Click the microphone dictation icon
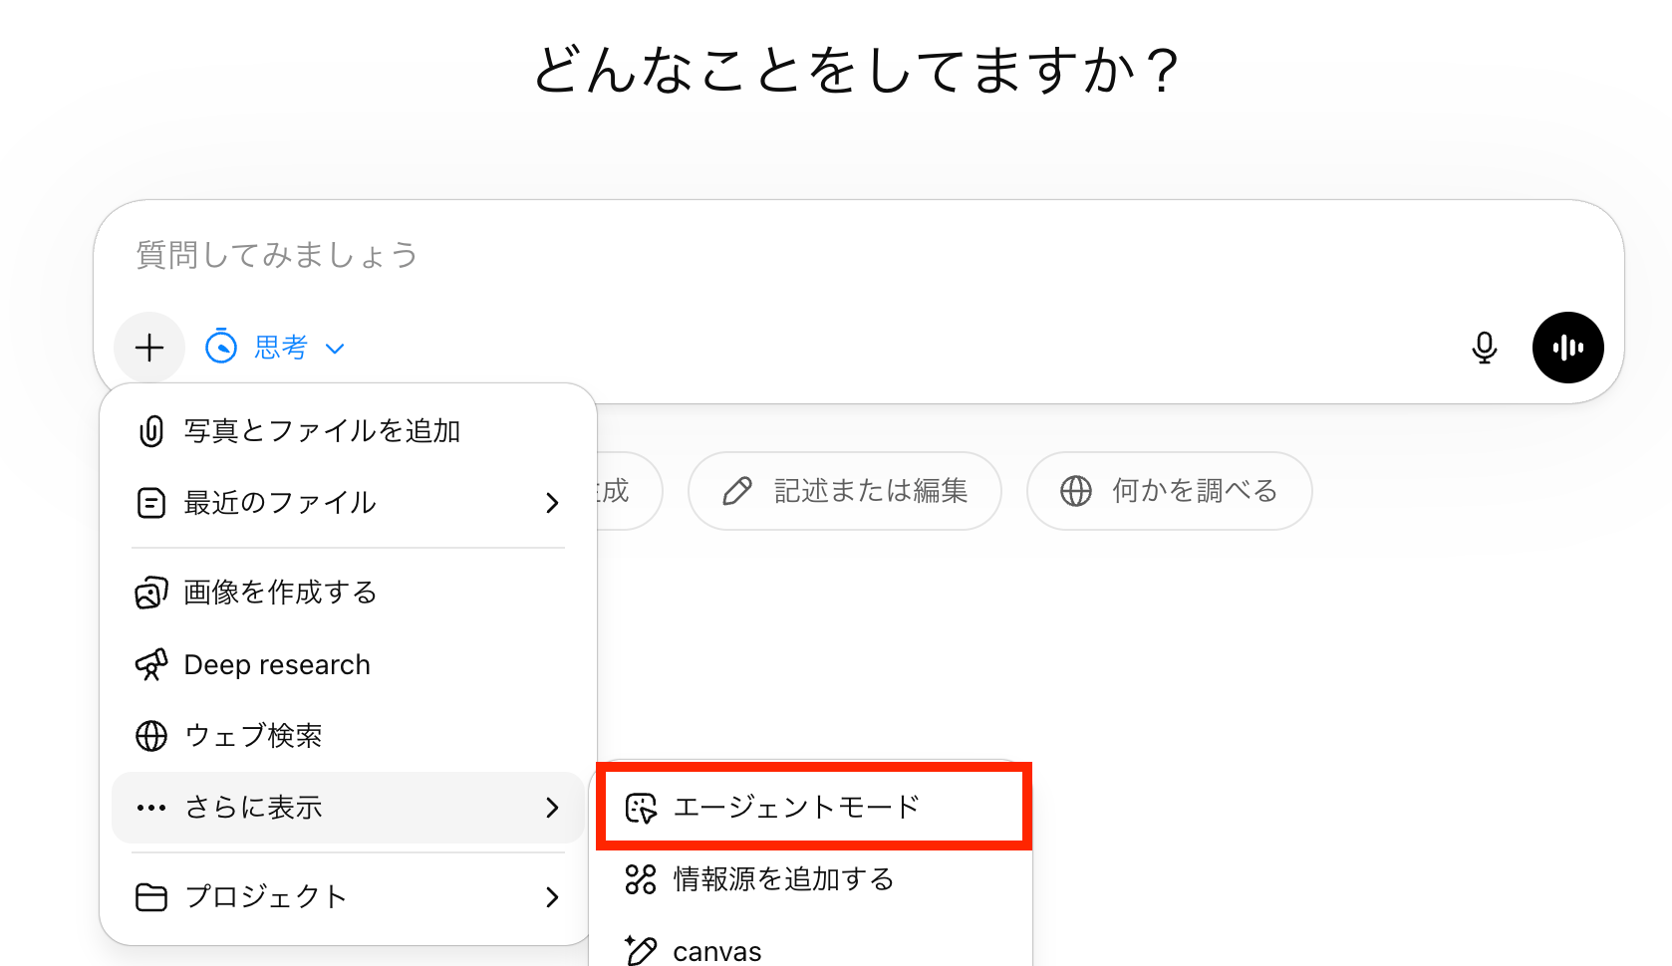The image size is (1672, 966). click(1484, 348)
